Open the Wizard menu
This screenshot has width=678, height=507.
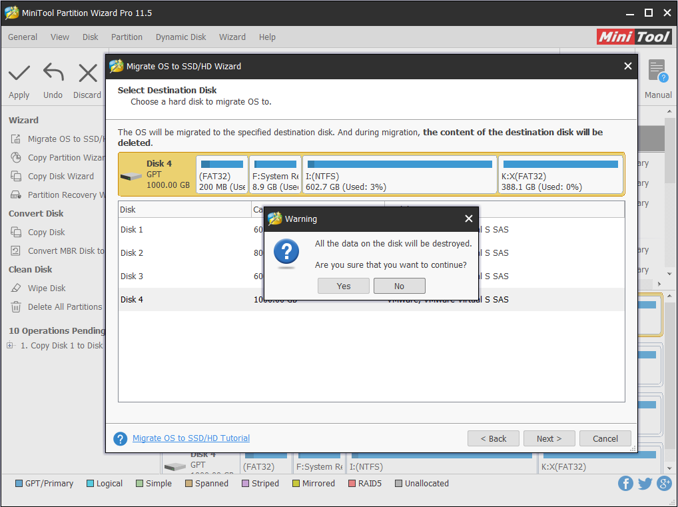tap(232, 37)
